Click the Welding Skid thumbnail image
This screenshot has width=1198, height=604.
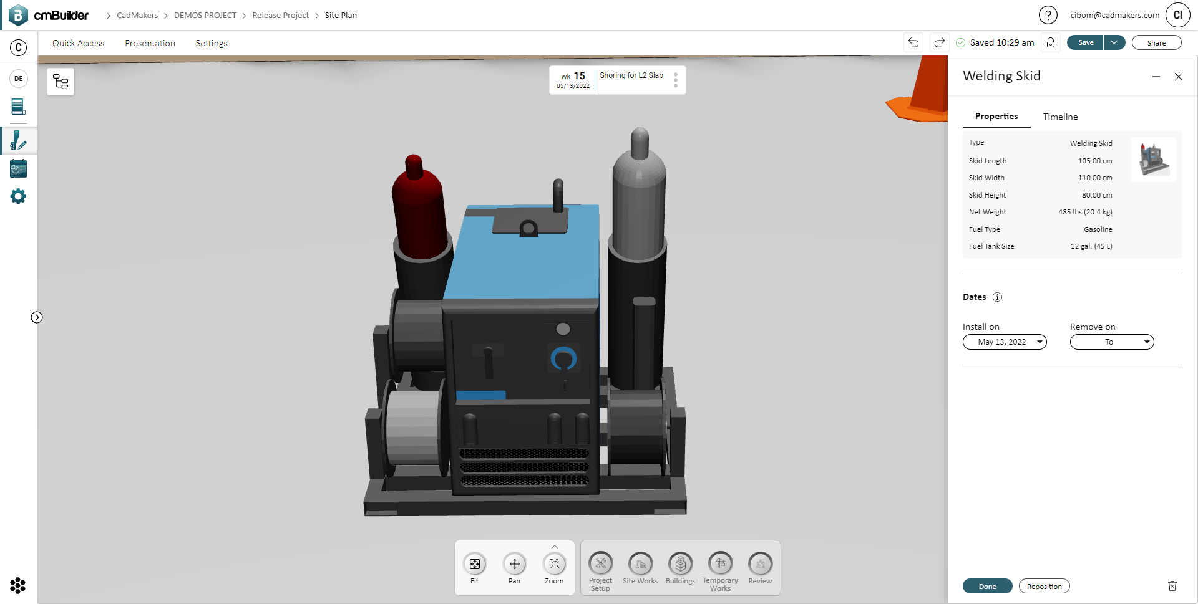point(1154,160)
